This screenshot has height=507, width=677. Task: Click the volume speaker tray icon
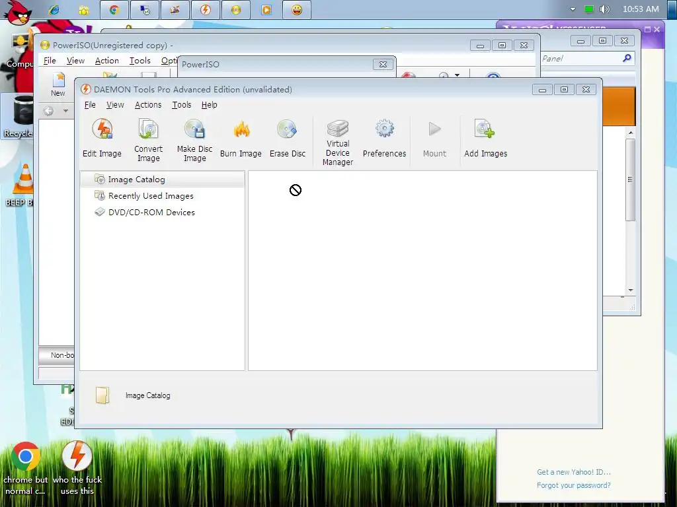(604, 9)
